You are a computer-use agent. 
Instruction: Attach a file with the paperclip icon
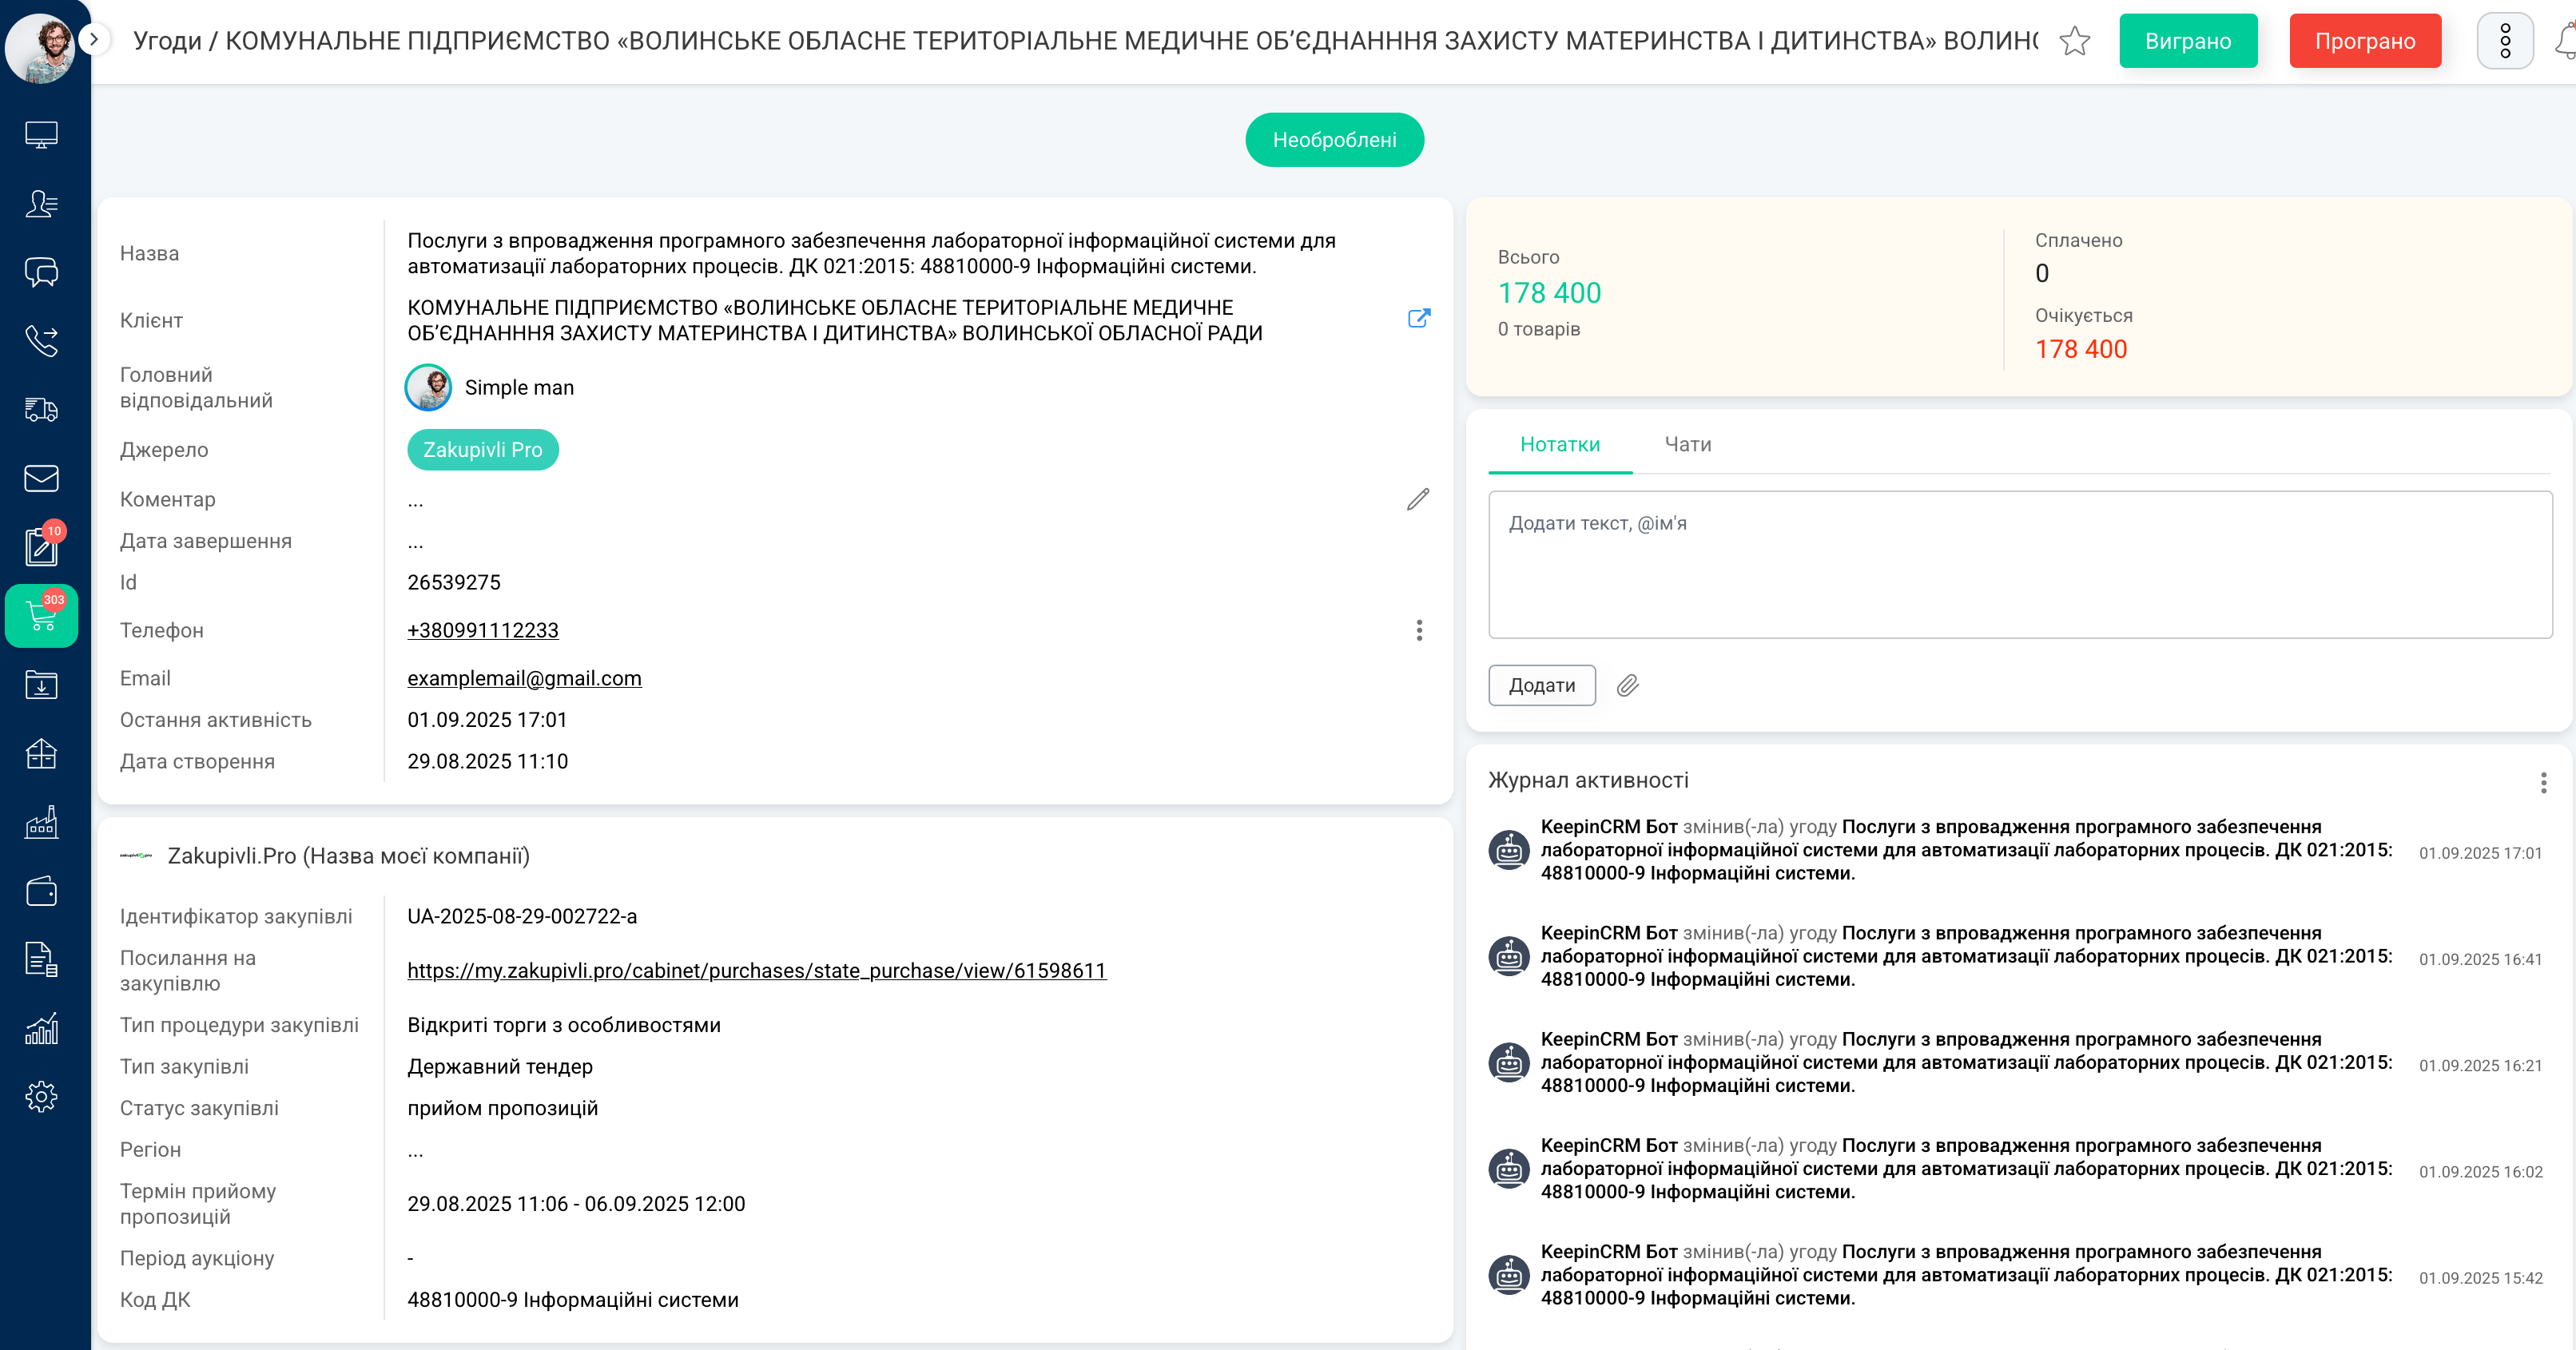(1628, 685)
